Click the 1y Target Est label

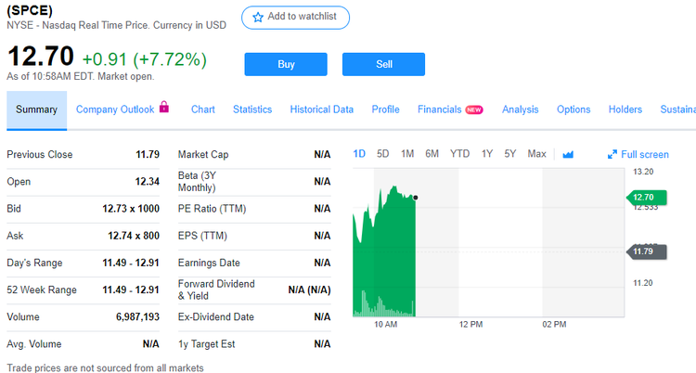(x=206, y=344)
